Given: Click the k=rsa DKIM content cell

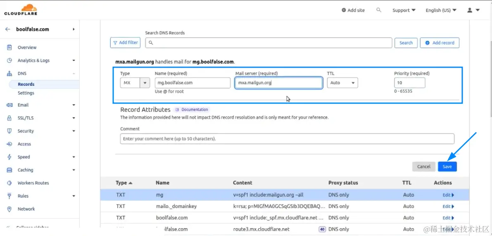Looking at the screenshot, I should click(x=279, y=207).
